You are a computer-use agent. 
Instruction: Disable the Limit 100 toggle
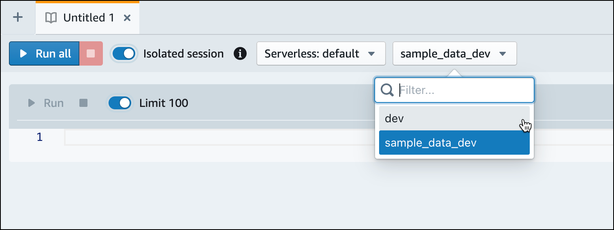pos(120,103)
